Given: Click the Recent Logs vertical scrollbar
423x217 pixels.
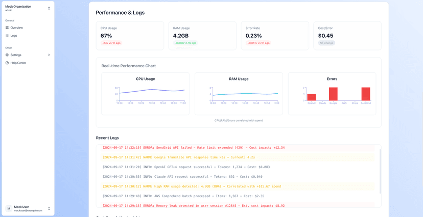Looking at the screenshot, I should point(380,171).
